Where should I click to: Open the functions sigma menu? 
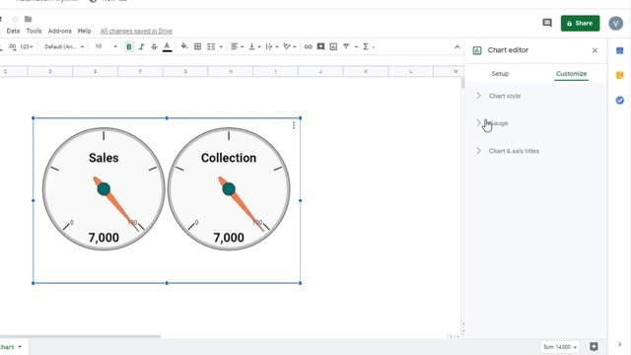coord(366,46)
